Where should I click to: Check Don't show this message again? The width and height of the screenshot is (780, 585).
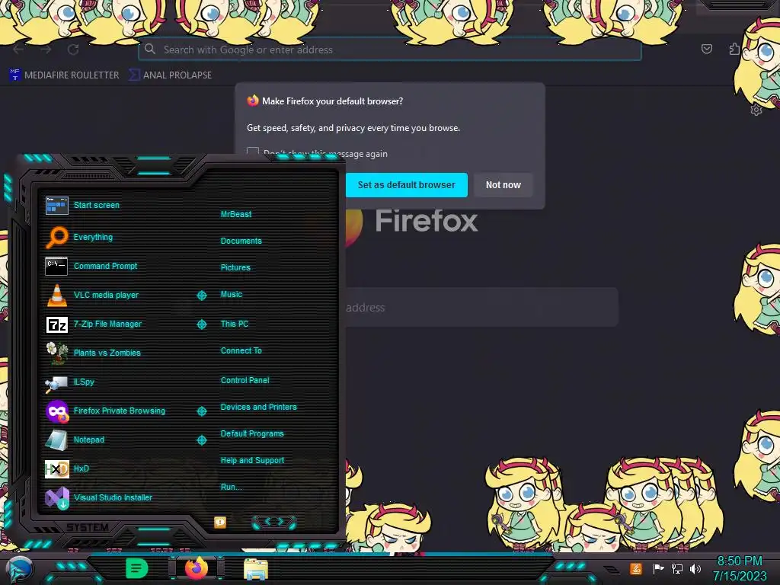253,152
